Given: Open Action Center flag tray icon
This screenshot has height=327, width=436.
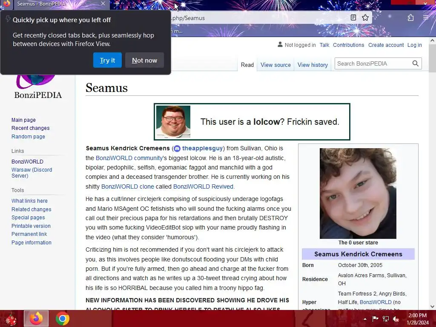Looking at the screenshot, I should coord(375,318).
